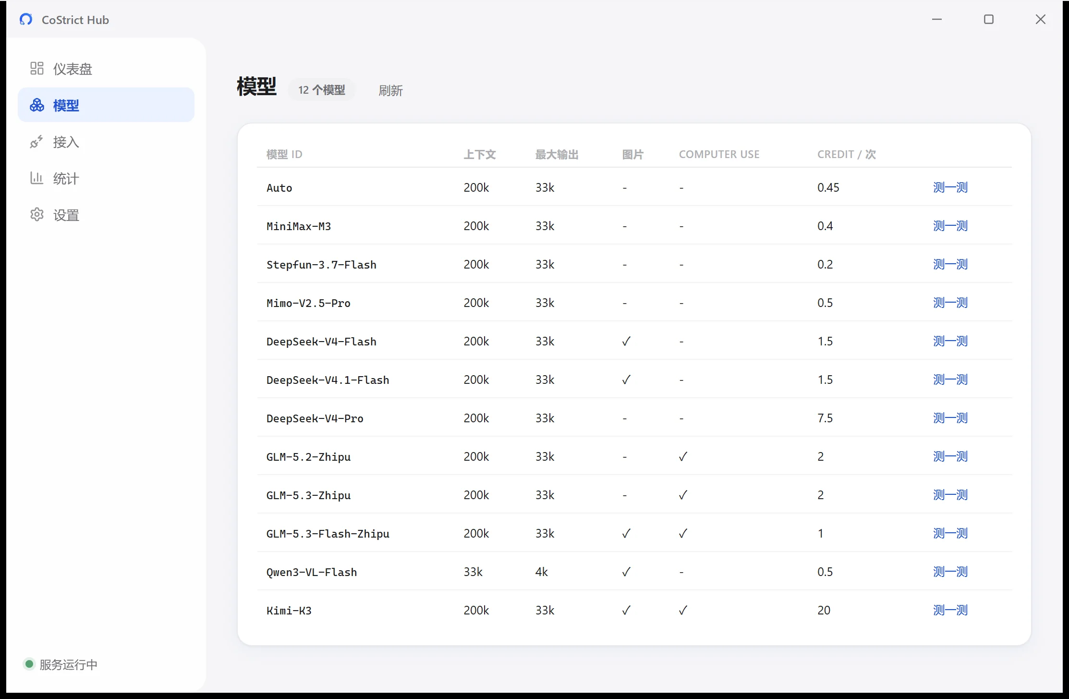This screenshot has width=1069, height=699.
Task: Click the 20 credit value for Kimi-K3
Action: pos(824,610)
